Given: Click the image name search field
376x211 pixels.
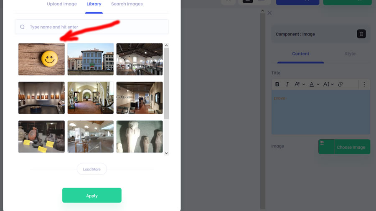Looking at the screenshot, I should click(x=96, y=27).
